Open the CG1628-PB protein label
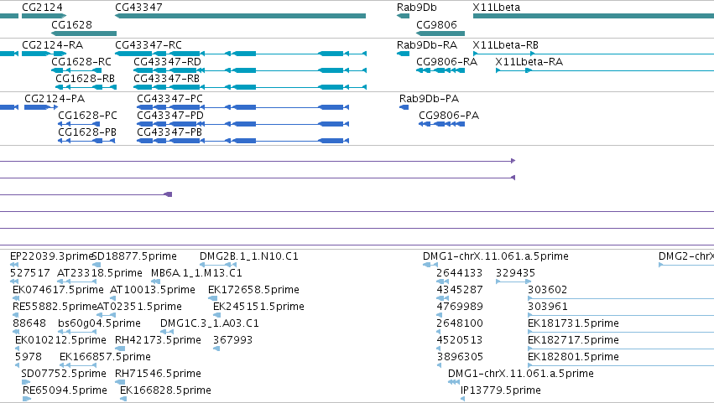 click(87, 132)
